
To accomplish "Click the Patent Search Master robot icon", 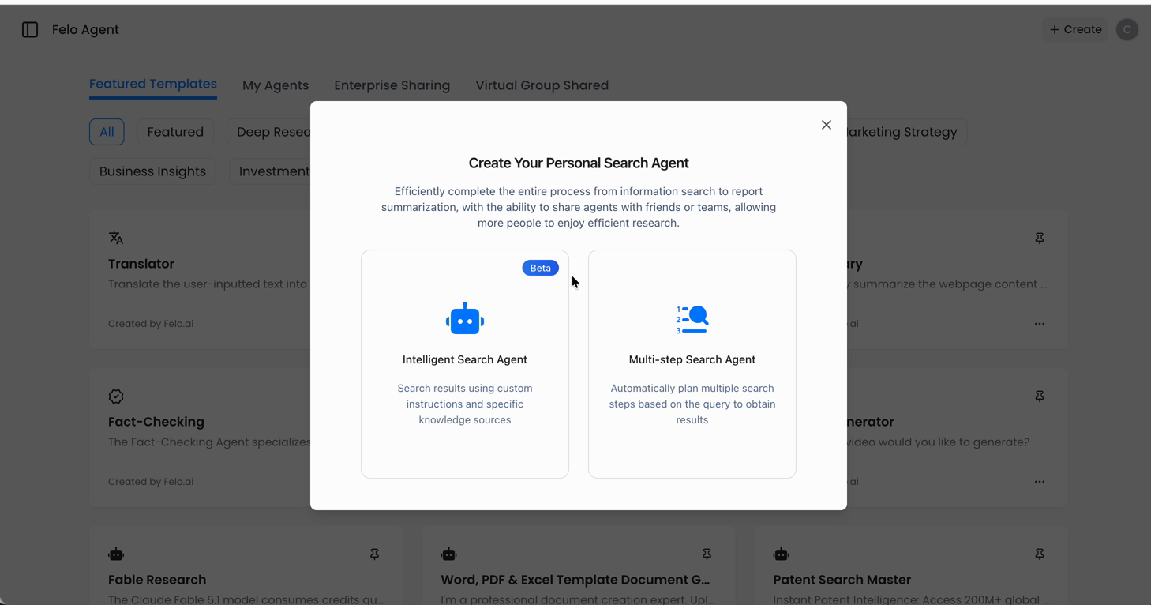I will [x=782, y=554].
